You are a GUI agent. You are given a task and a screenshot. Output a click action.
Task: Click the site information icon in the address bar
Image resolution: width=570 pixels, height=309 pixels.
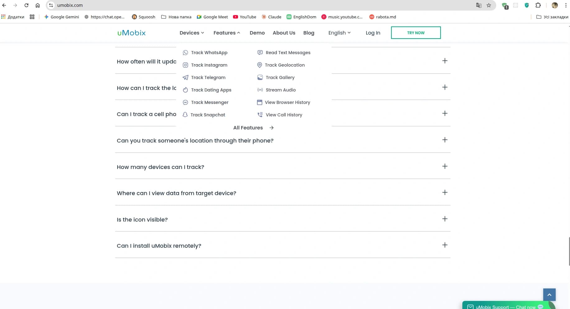51,5
